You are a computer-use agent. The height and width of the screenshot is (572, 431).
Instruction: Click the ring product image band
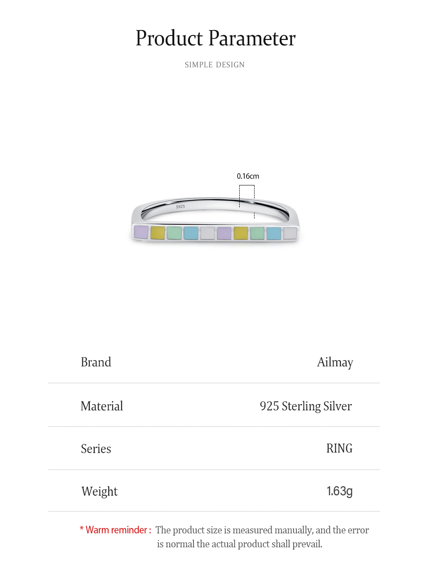pos(215,220)
